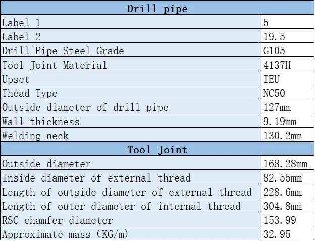The image size is (315, 241).
Task: Select the Drill pipe header cell
Action: (157, 8)
